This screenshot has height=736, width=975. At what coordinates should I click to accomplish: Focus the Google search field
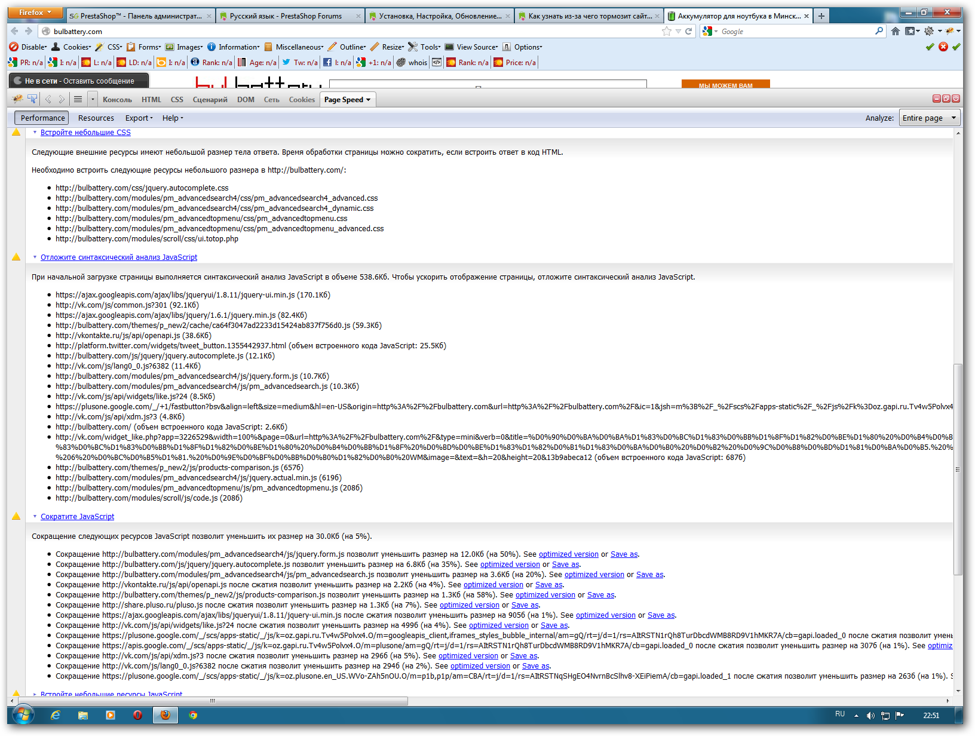796,31
